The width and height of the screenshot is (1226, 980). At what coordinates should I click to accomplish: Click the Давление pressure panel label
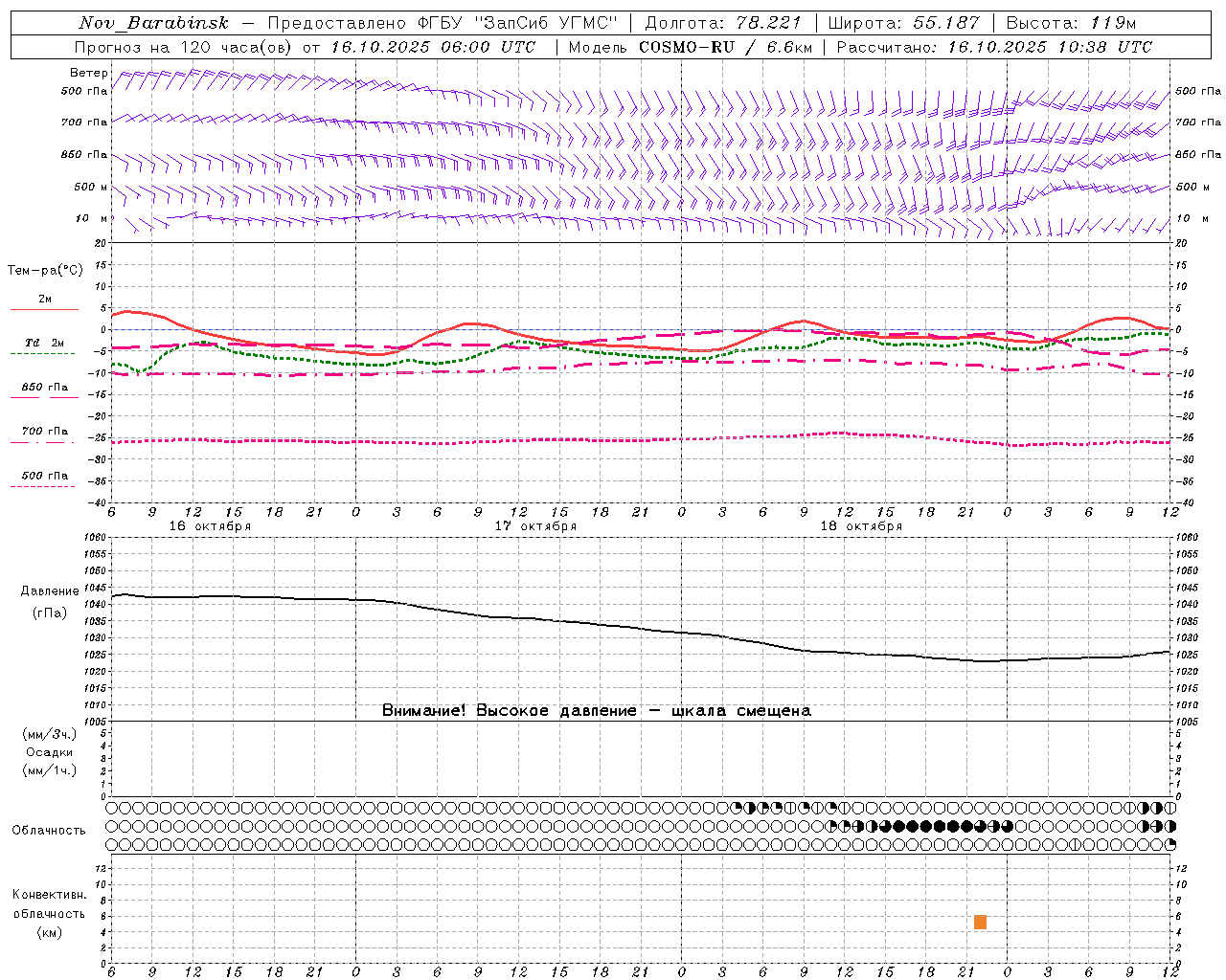point(50,591)
